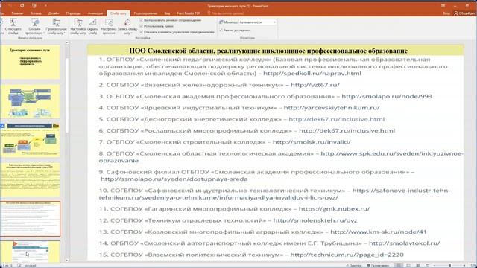Click slide title 'ПОО Смоленской области'
Image resolution: width=477 pixels, height=268 pixels.
click(x=268, y=51)
